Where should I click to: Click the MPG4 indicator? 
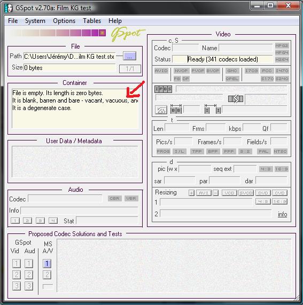point(282,53)
